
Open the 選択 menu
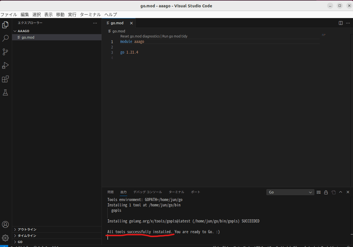[37, 15]
